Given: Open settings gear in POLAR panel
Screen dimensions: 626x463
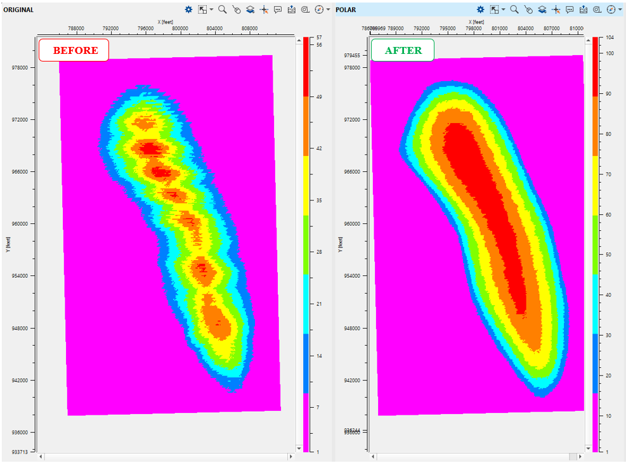Looking at the screenshot, I should click(481, 10).
